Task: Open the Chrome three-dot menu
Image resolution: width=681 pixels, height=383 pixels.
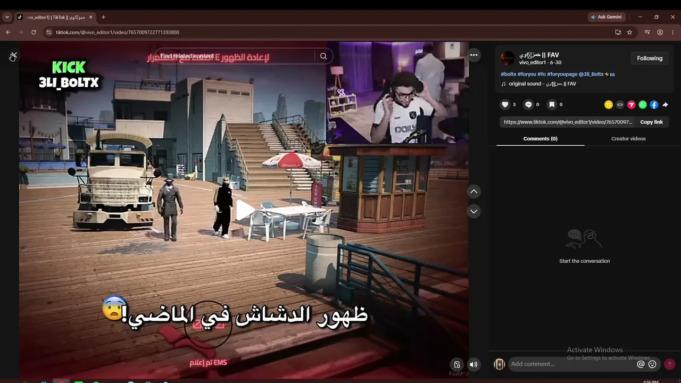Action: tap(672, 32)
